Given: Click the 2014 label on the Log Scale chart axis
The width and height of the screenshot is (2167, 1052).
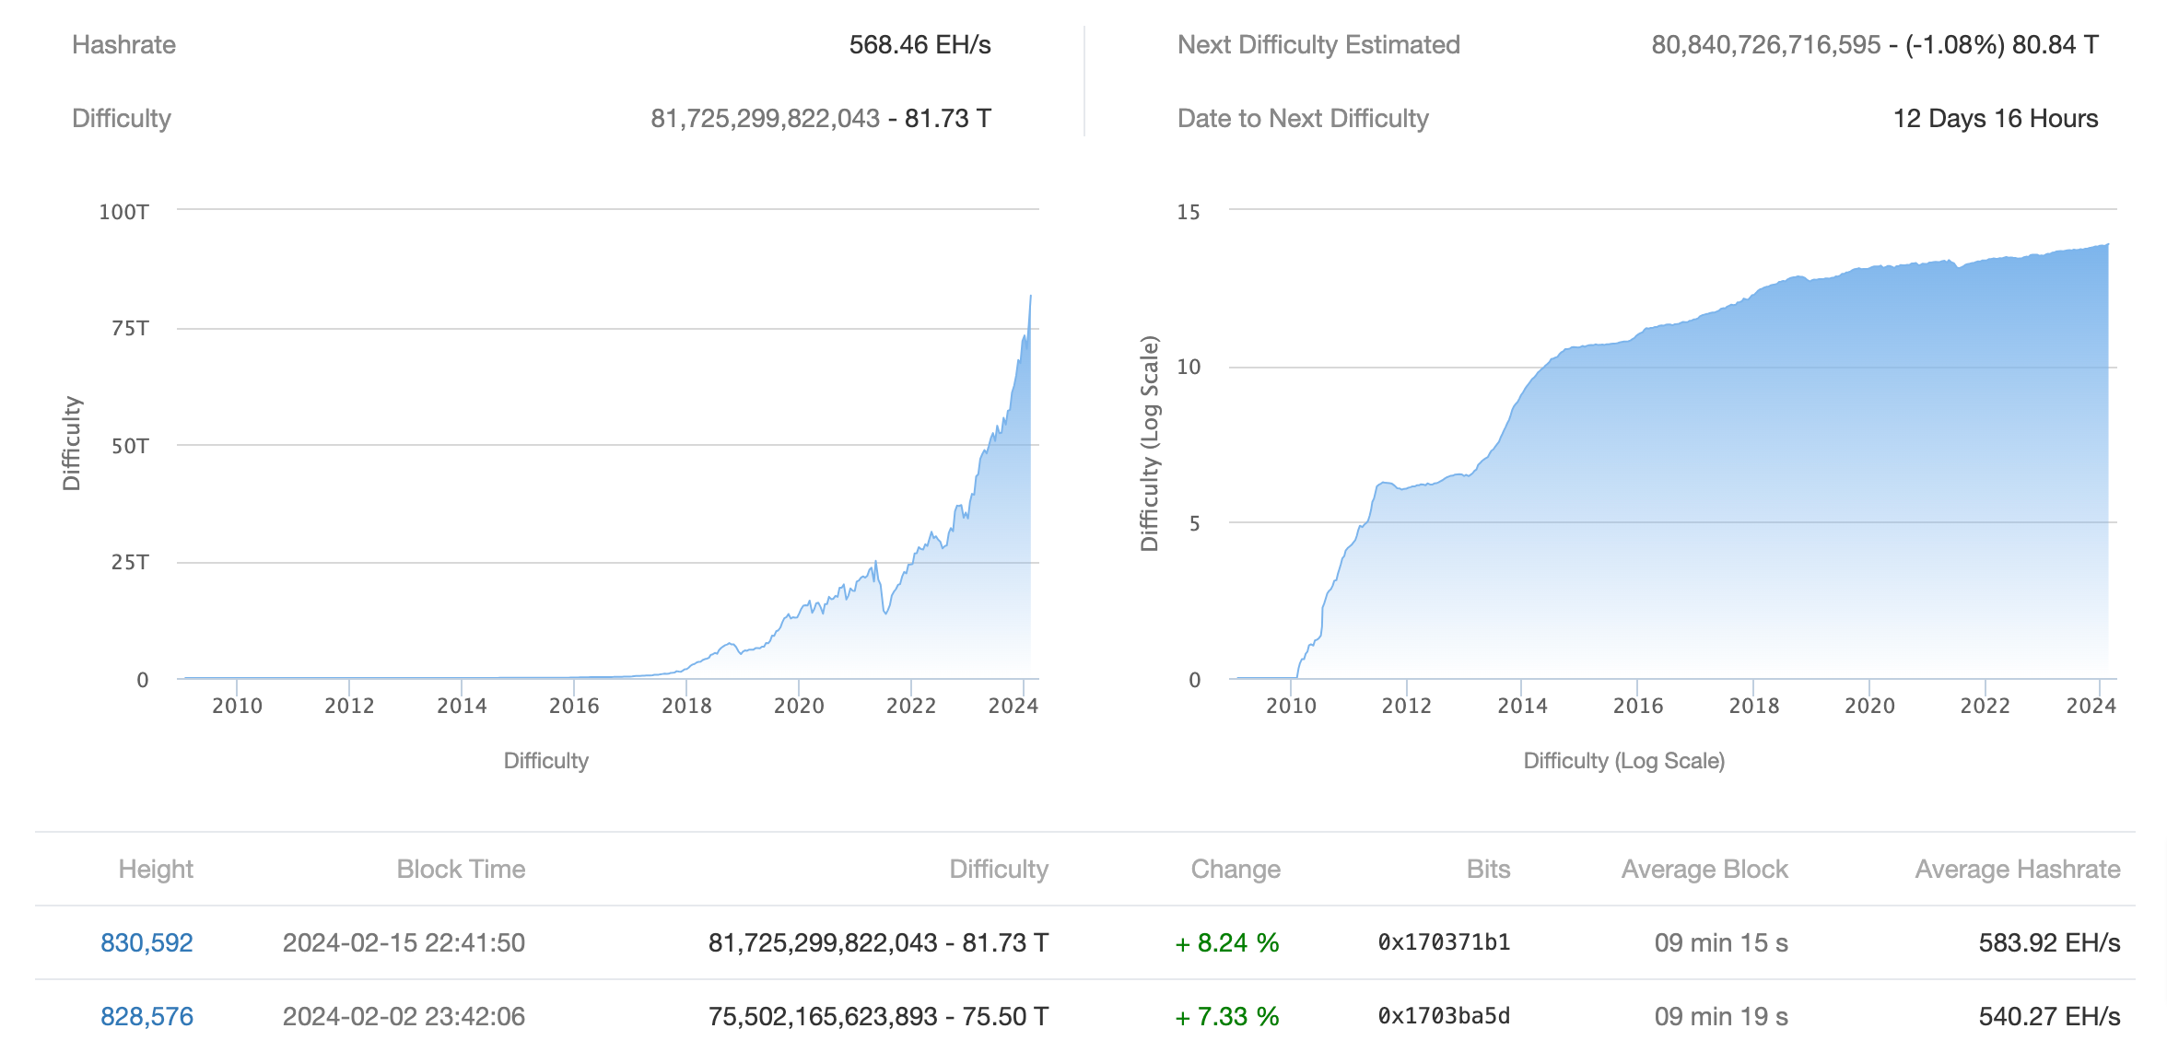Looking at the screenshot, I should coord(1522,706).
